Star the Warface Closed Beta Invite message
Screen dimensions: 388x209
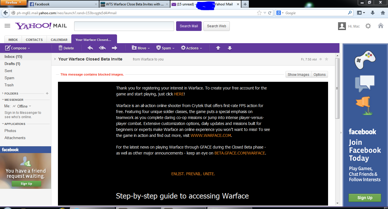click(326, 59)
